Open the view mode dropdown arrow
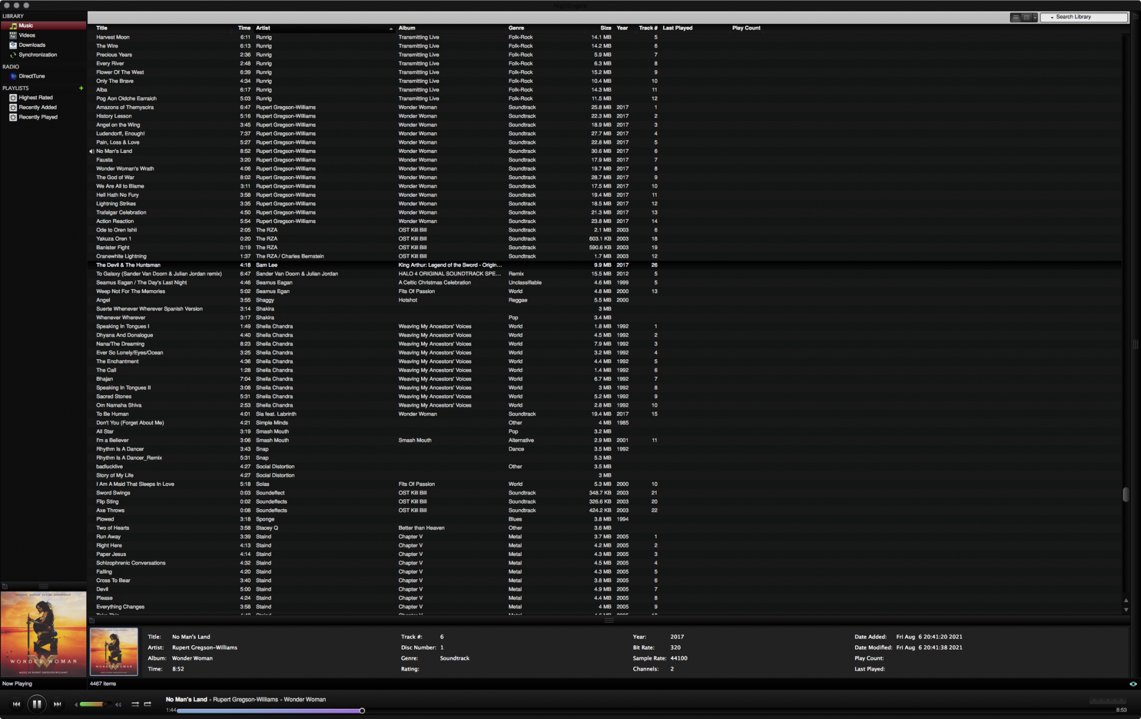The image size is (1141, 719). (1035, 18)
